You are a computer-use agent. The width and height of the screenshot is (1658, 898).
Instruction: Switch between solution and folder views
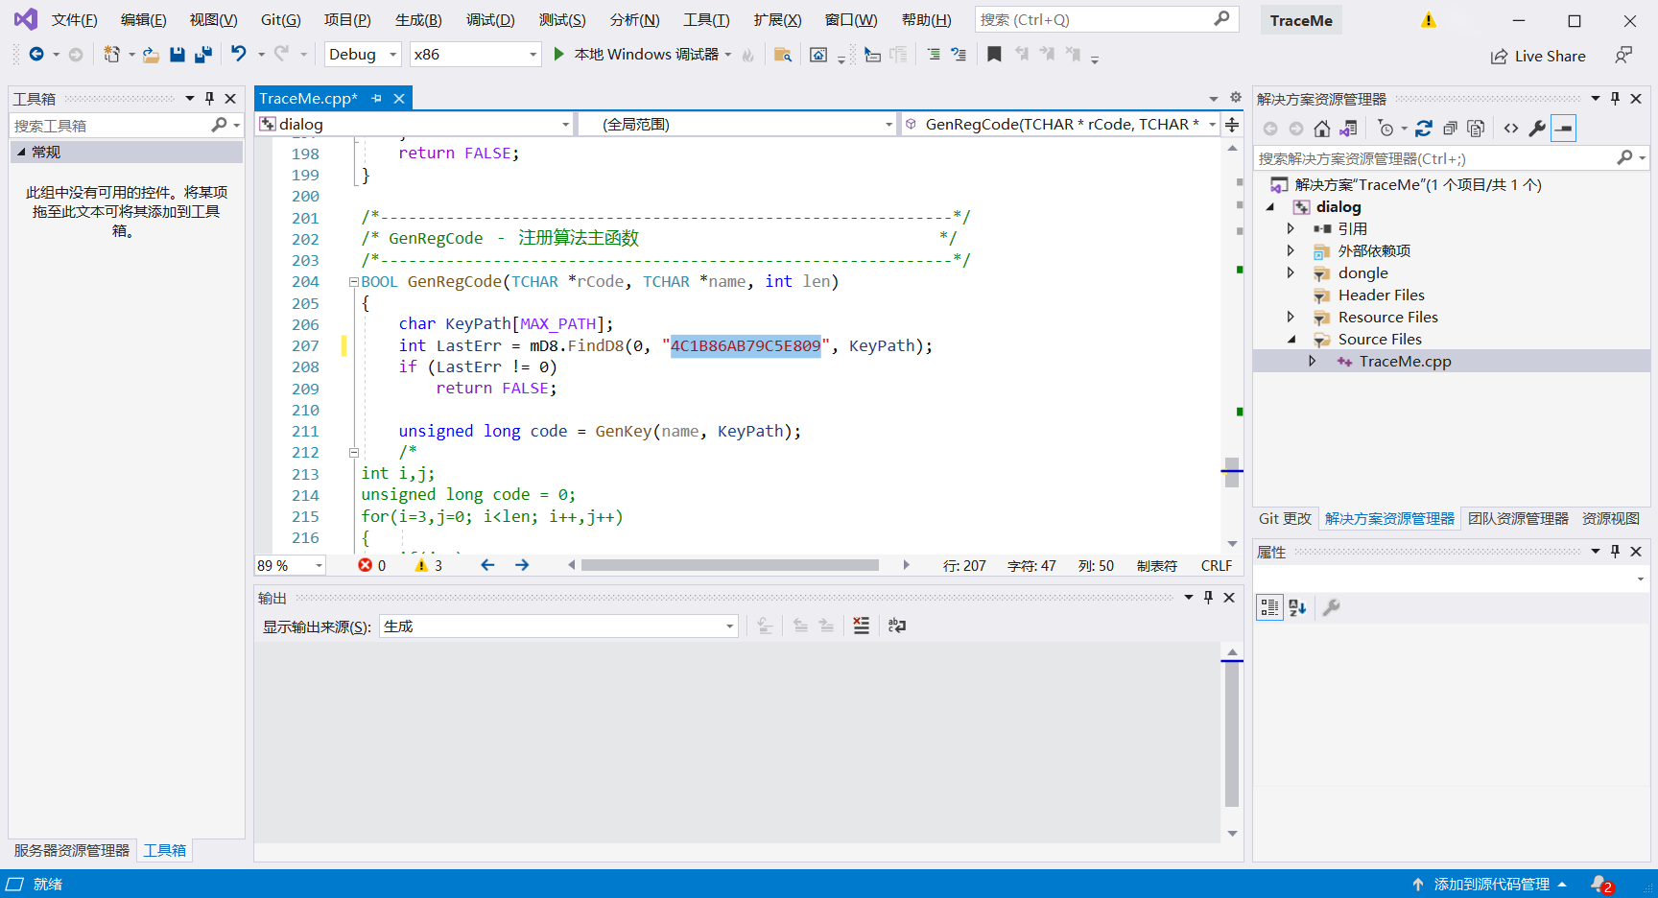click(1348, 129)
